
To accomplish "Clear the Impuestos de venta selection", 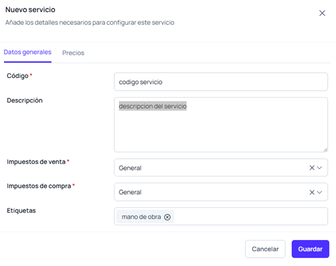I will tap(312, 168).
